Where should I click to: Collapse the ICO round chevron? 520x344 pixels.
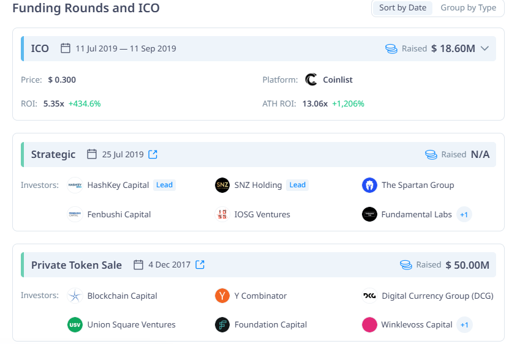(x=484, y=49)
